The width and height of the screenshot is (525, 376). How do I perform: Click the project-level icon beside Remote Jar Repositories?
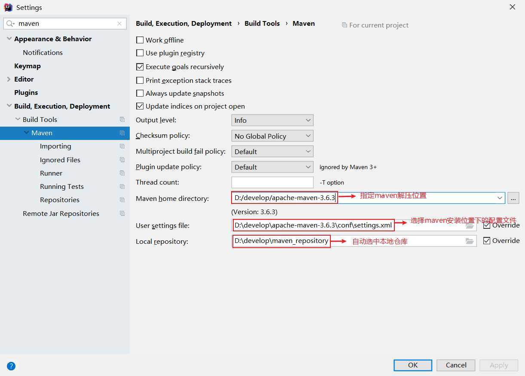tap(122, 213)
